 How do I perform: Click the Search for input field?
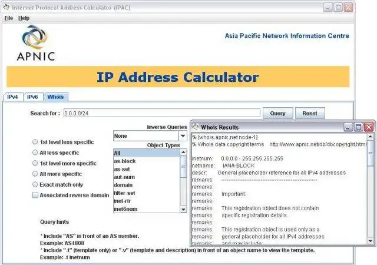coord(162,113)
